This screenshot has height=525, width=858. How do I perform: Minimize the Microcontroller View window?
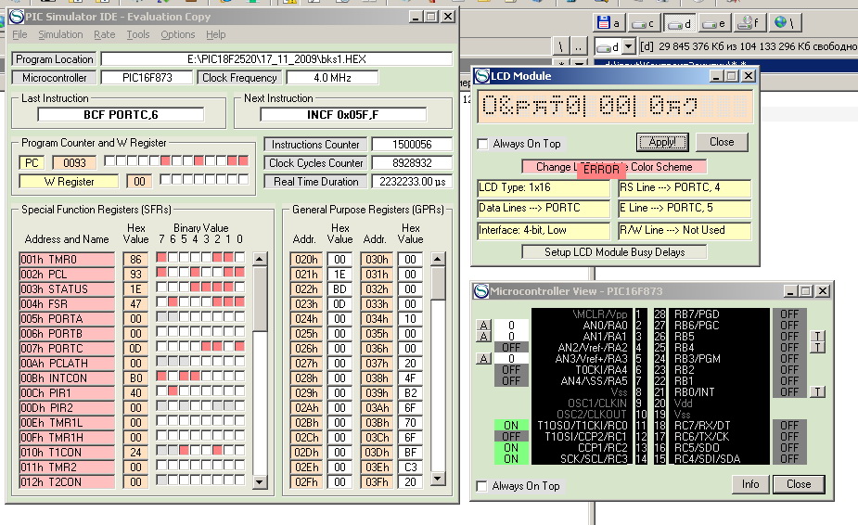(x=790, y=291)
